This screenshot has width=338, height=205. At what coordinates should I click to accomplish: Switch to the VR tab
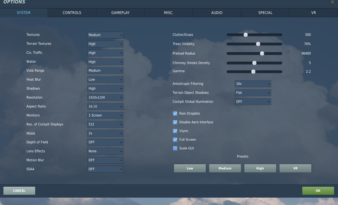click(x=314, y=13)
